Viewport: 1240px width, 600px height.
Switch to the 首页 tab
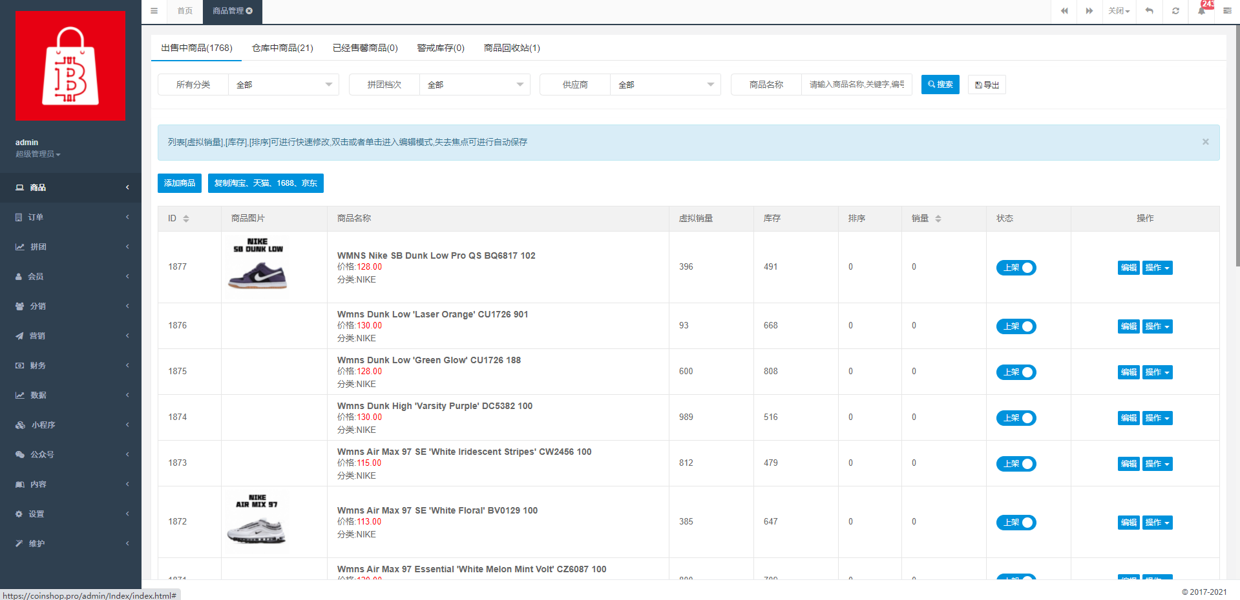185,11
